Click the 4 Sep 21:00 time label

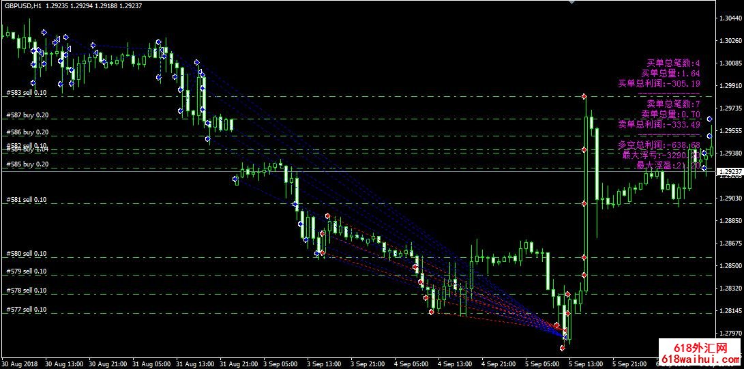click(x=500, y=364)
